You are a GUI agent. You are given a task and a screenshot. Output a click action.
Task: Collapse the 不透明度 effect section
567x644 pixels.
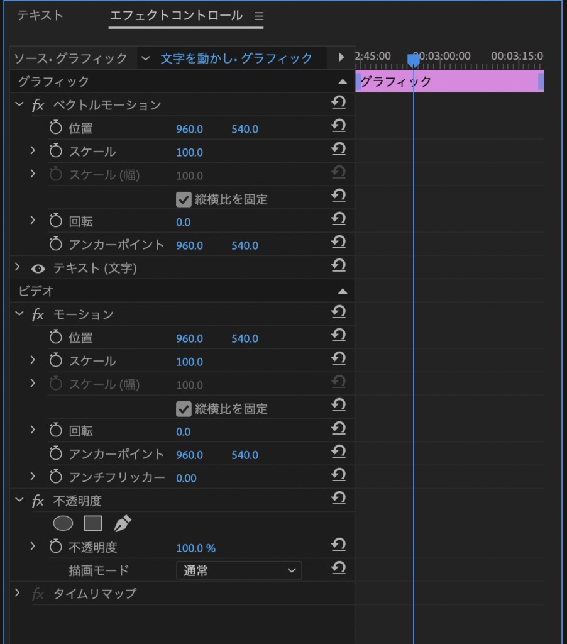pos(19,501)
